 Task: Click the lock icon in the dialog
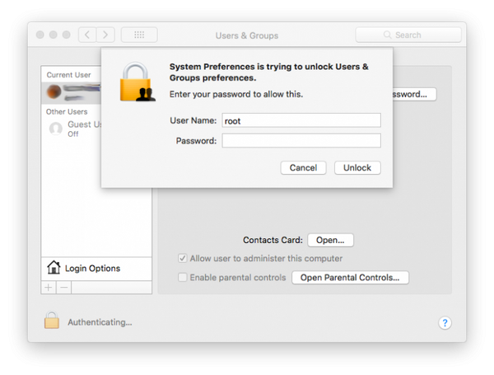pyautogui.click(x=137, y=82)
